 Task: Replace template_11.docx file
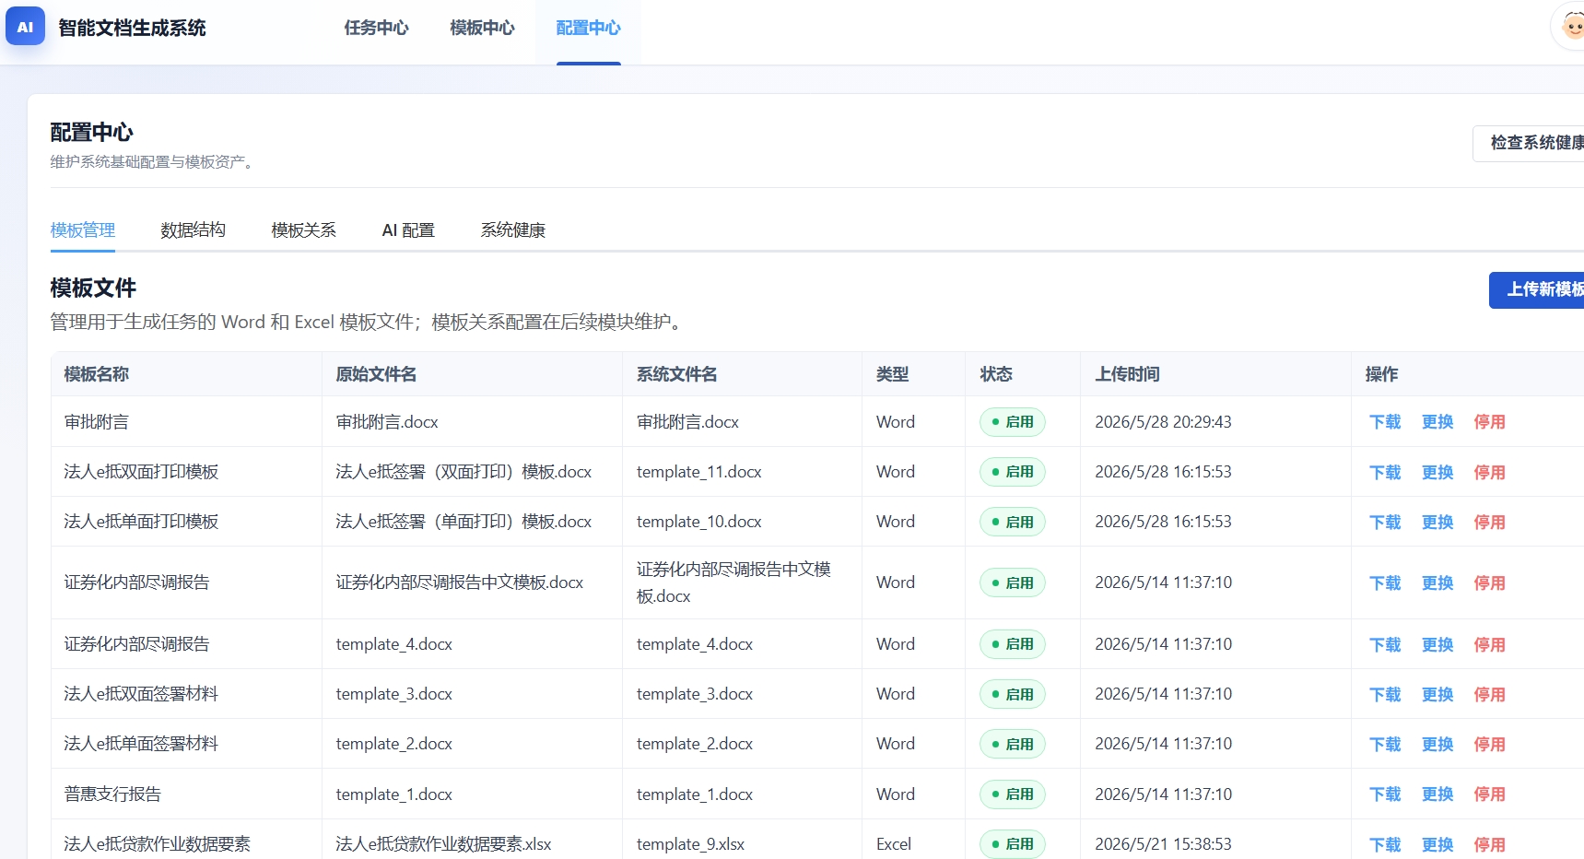click(1437, 472)
